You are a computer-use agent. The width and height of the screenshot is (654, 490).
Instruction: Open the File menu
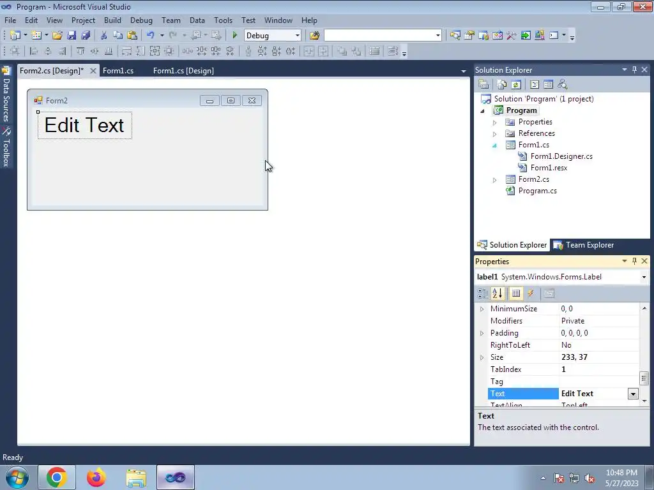(x=10, y=20)
